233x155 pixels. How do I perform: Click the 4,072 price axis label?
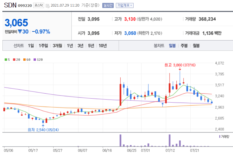point(219,63)
